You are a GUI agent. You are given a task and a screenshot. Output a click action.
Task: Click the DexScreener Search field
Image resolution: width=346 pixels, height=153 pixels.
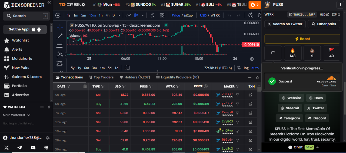point(26,16)
